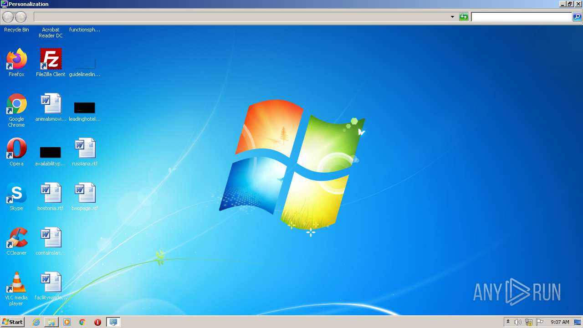
Task: Open Chrome from the taskbar
Action: (x=82, y=322)
